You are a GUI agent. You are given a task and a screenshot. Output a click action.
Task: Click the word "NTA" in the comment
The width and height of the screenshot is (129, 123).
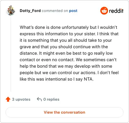(89, 79)
